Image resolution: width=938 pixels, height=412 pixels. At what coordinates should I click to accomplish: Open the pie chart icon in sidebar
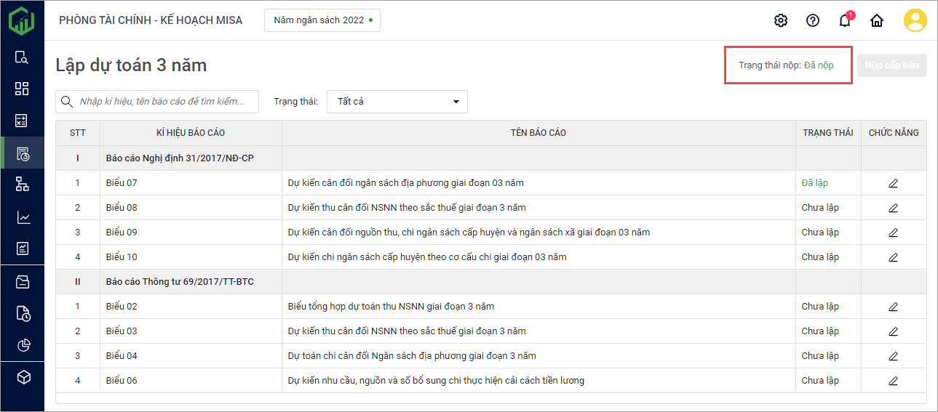[22, 345]
